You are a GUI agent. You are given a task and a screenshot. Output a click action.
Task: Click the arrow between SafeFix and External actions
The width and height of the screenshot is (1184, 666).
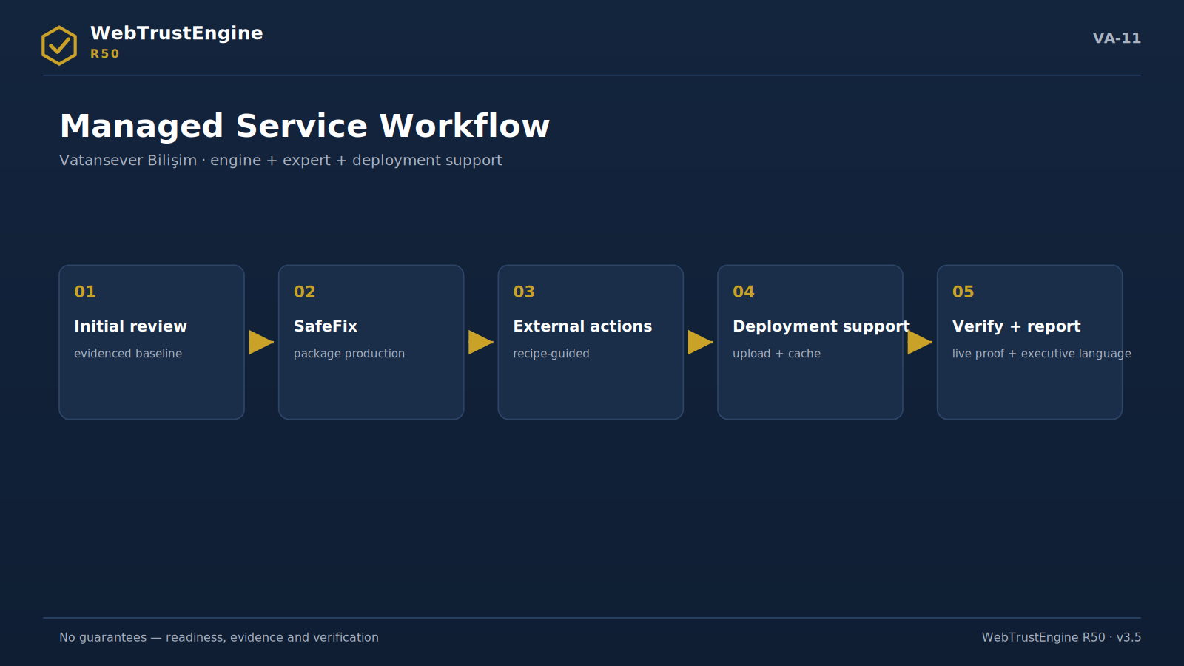tap(481, 342)
